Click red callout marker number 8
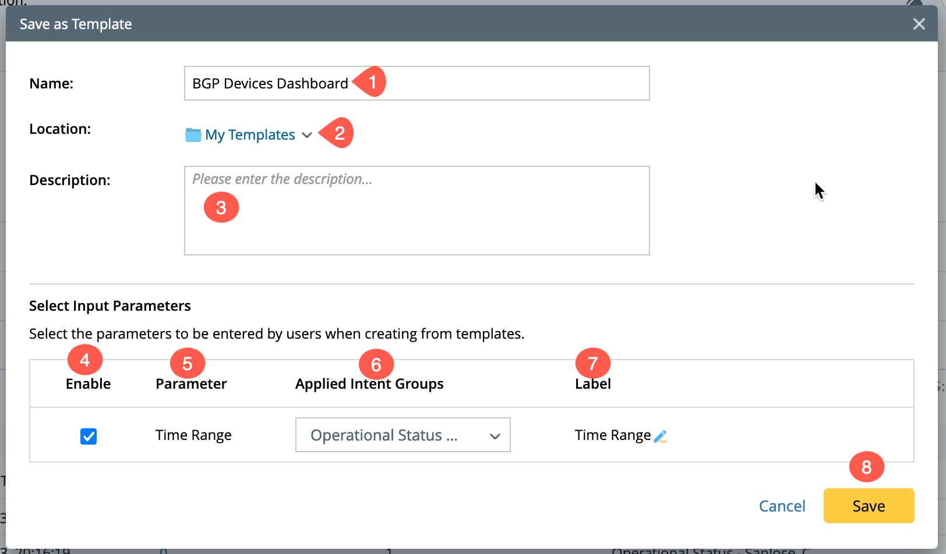946x554 pixels. [866, 467]
